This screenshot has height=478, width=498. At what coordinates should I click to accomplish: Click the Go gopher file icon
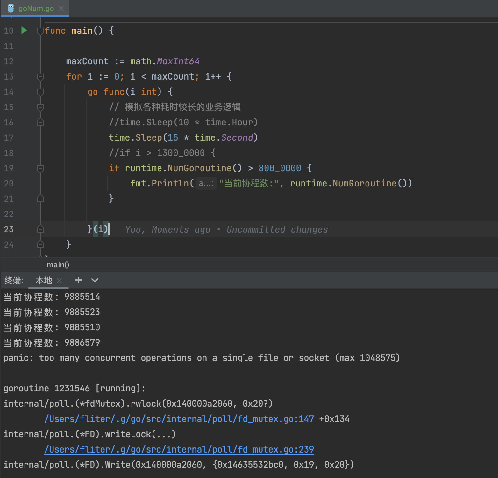click(11, 8)
